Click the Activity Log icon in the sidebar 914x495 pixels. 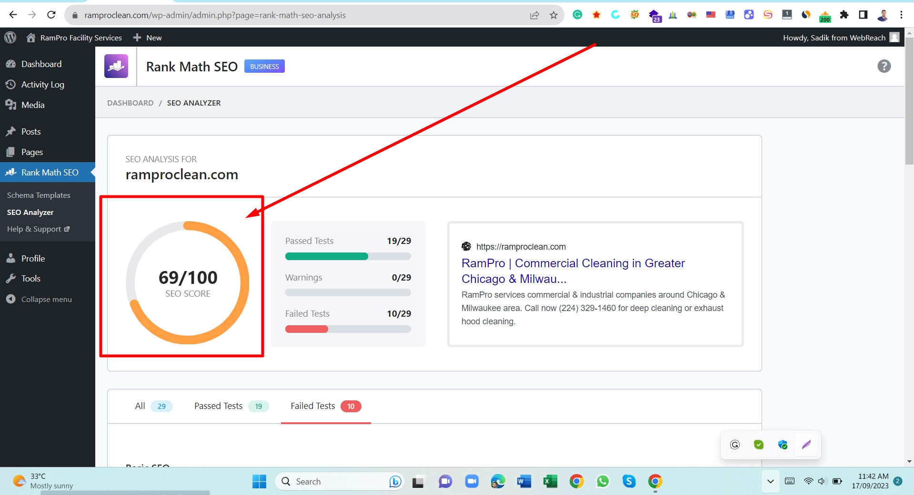[10, 84]
